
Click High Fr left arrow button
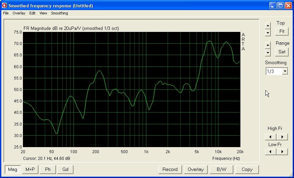click(x=270, y=137)
